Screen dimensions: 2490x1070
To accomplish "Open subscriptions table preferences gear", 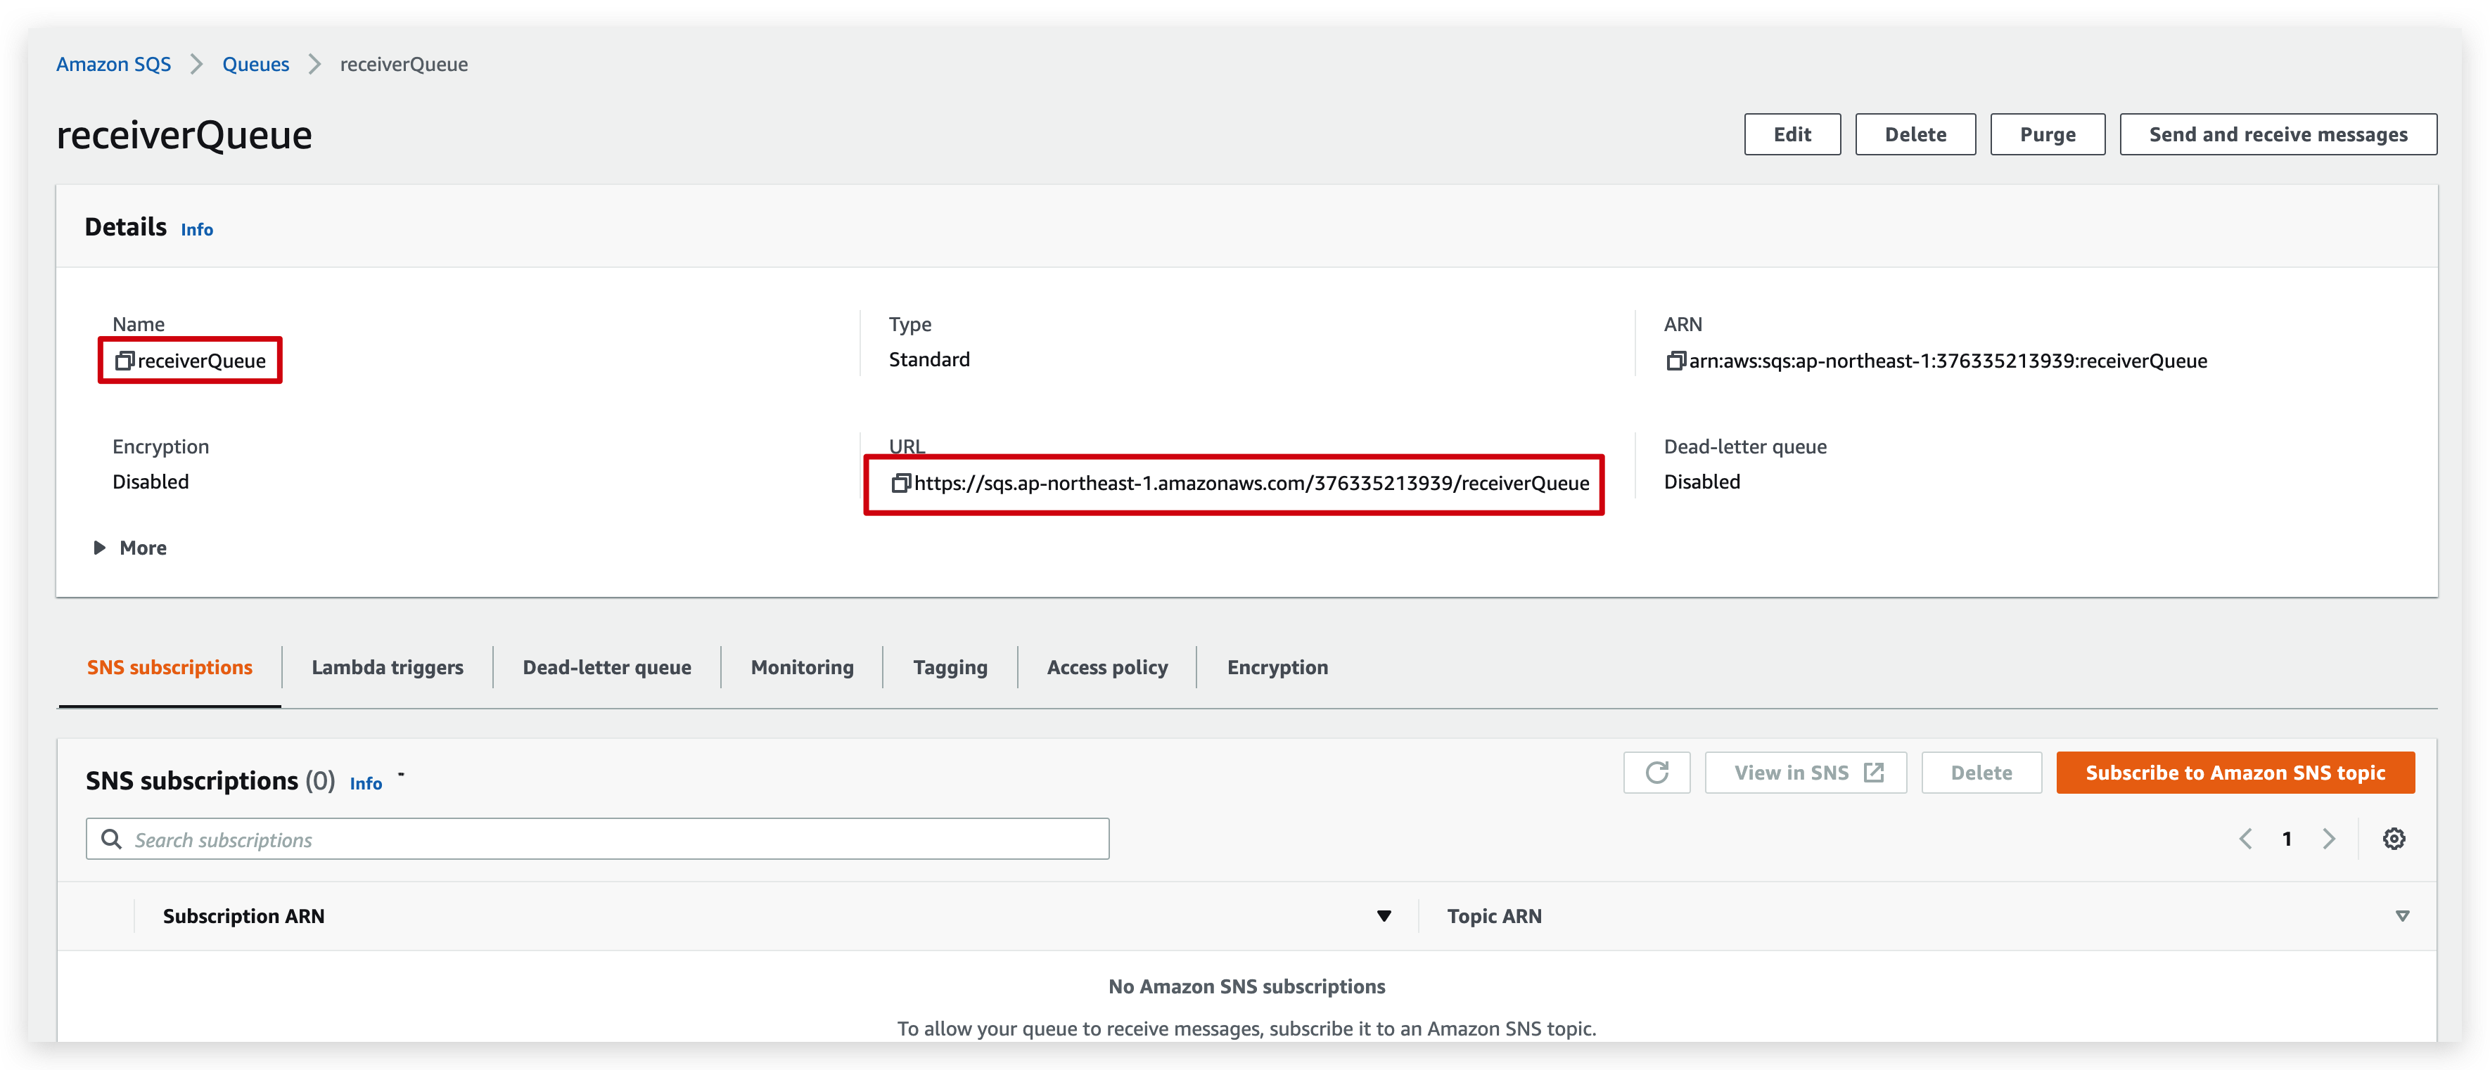I will click(x=2394, y=839).
